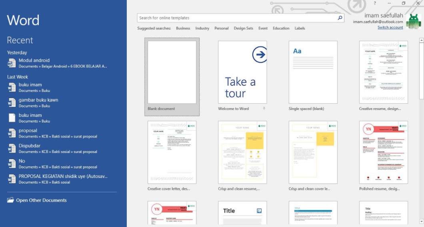This screenshot has height=227, width=424.
Task: Select the Crisp and clean cover letter template
Action: click(313, 152)
